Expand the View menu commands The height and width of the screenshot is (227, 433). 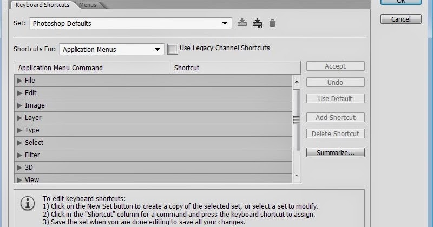coord(19,180)
